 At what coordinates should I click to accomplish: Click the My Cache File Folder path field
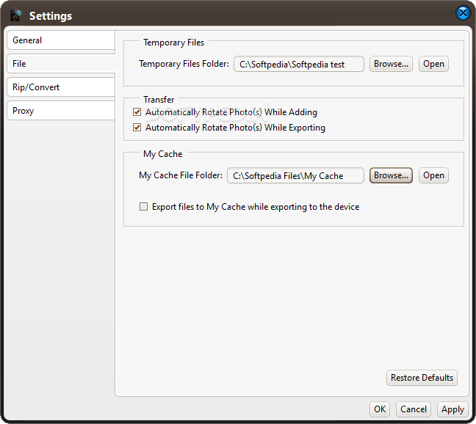pos(295,175)
